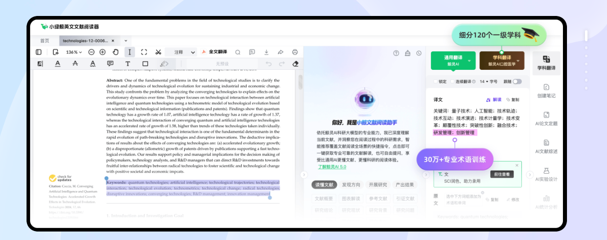The width and height of the screenshot is (607, 240).
Task: Click the redo arrow
Action: [x=282, y=64]
